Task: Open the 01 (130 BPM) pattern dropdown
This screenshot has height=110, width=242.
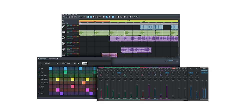Action: point(69,63)
